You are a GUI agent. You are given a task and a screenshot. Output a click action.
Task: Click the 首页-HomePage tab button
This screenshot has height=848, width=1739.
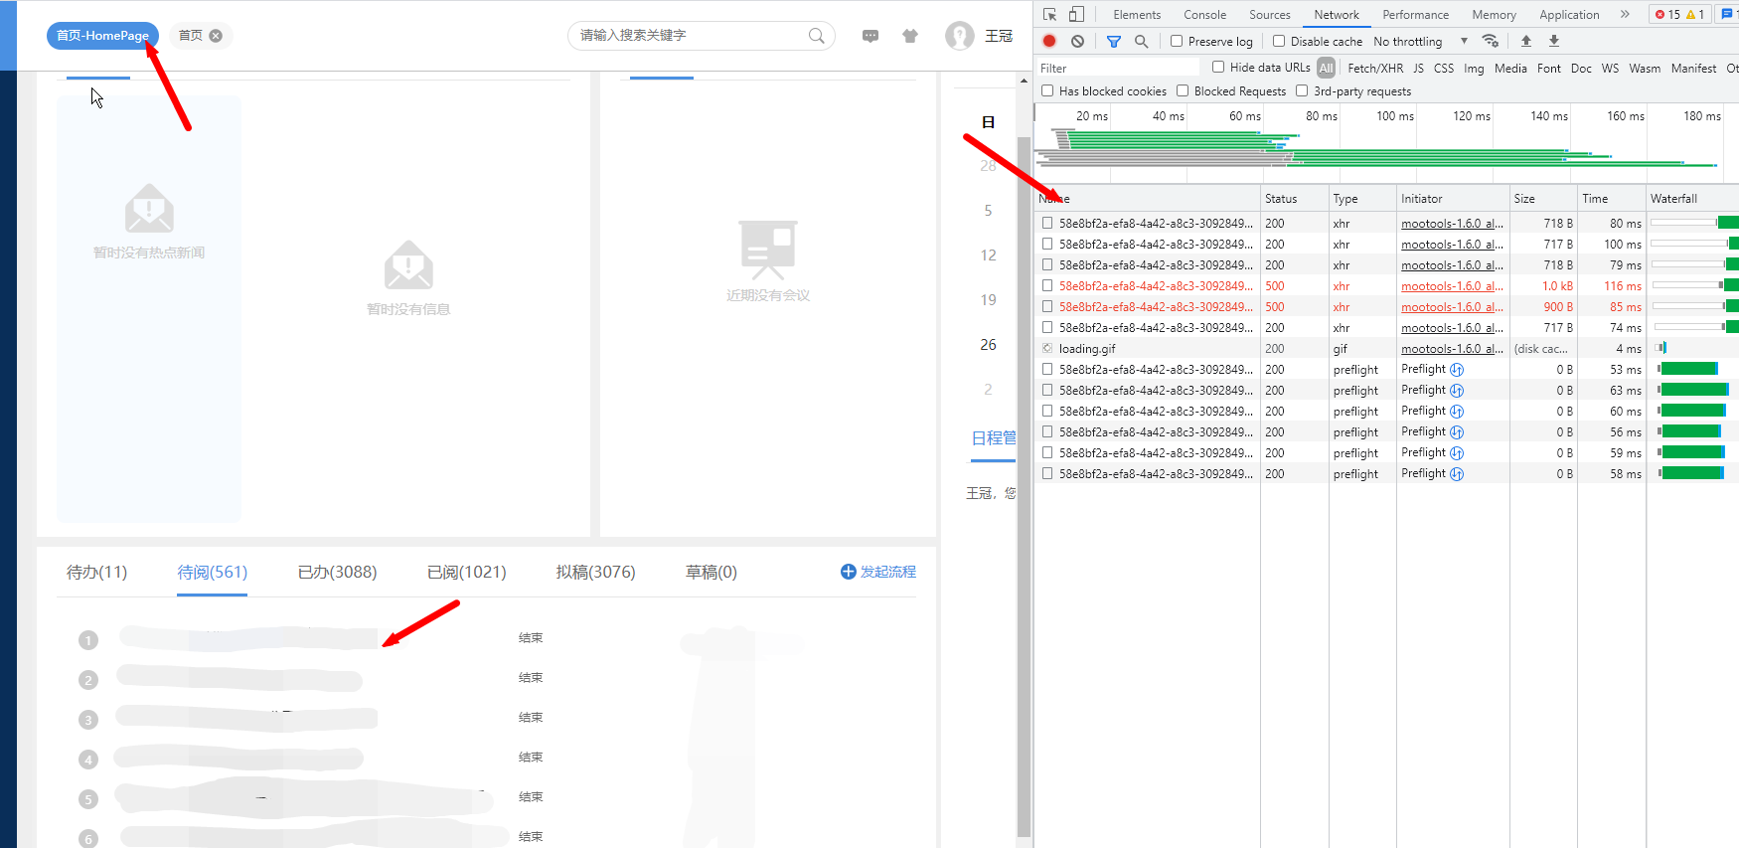click(x=102, y=36)
